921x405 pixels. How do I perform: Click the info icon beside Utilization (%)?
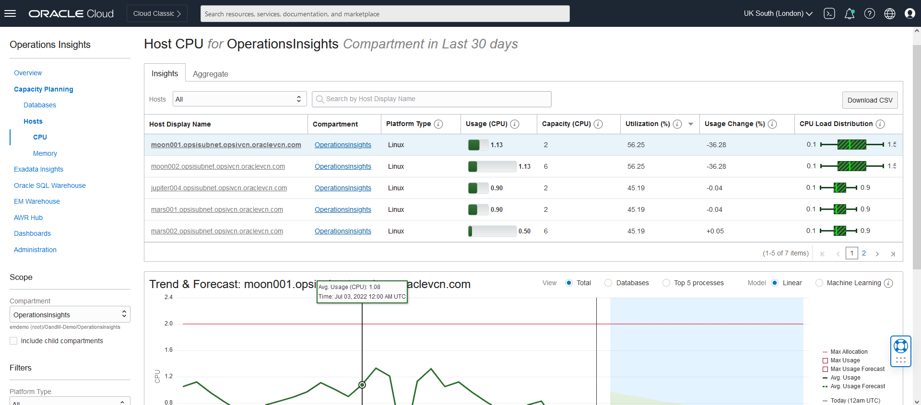pyautogui.click(x=677, y=124)
